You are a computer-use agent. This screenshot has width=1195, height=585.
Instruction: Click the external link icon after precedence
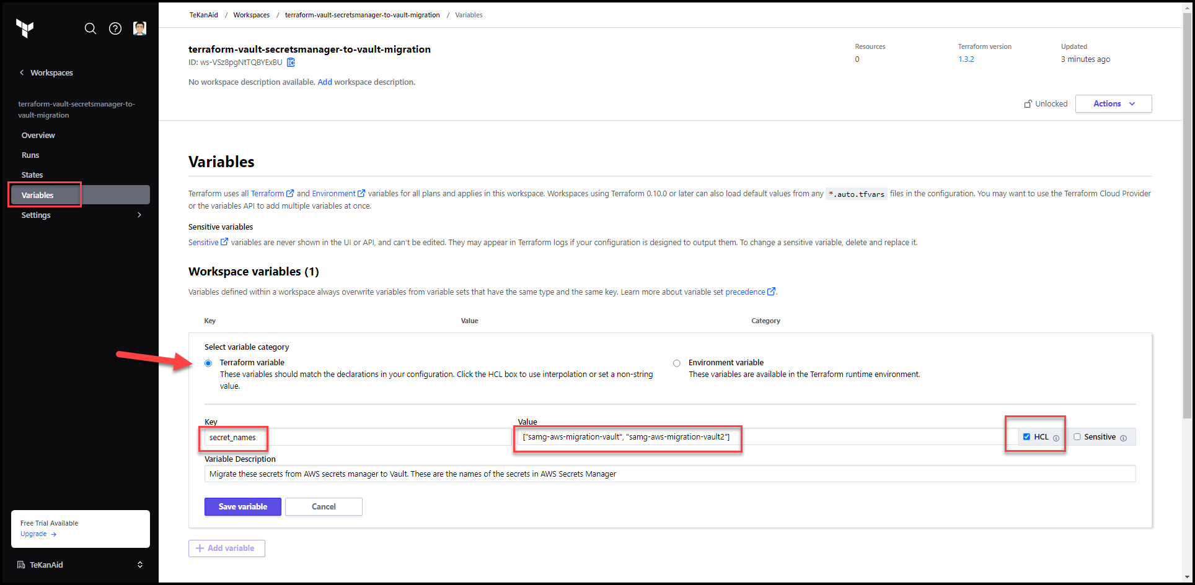tap(771, 291)
